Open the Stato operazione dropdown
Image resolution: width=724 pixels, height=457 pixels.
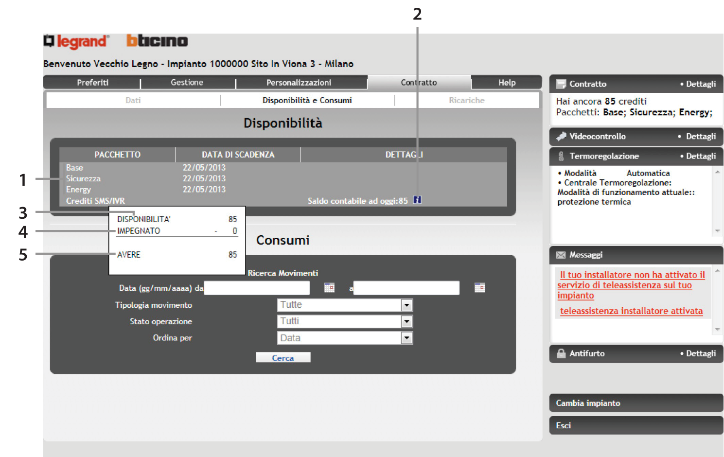(x=406, y=321)
